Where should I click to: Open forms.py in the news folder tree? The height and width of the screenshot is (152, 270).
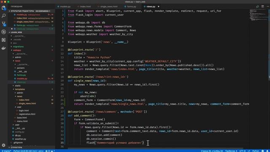21,75
